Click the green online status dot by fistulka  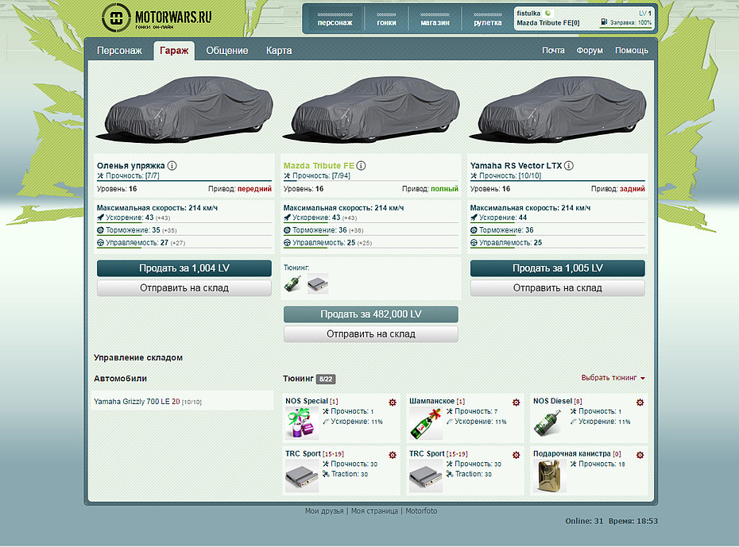(x=548, y=13)
